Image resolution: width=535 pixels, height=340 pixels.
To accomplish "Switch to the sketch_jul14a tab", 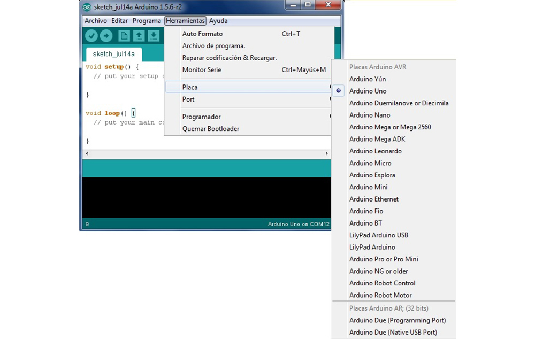I will (x=113, y=54).
